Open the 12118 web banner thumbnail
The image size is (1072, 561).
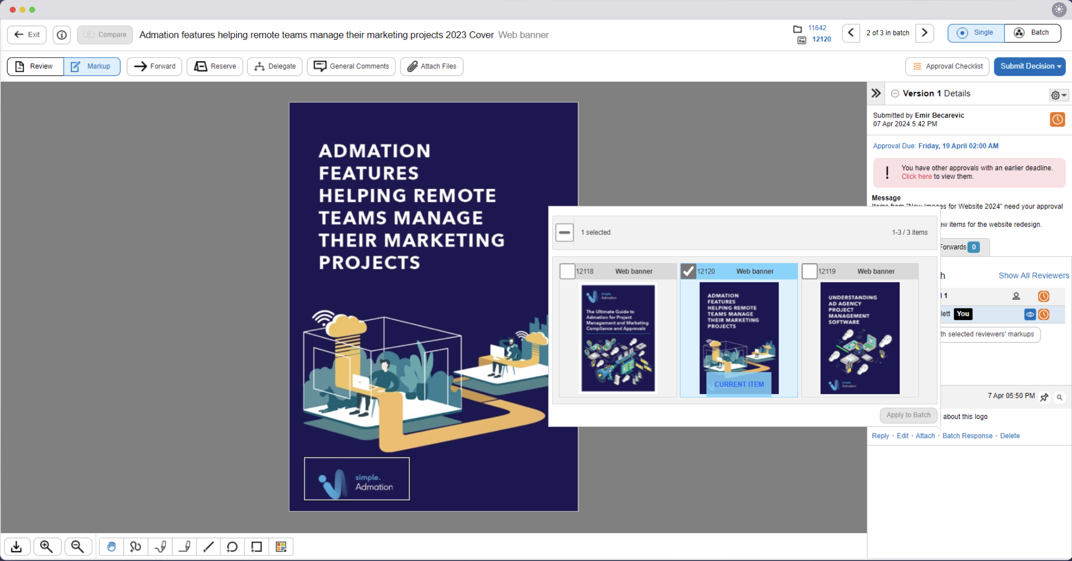pyautogui.click(x=618, y=338)
